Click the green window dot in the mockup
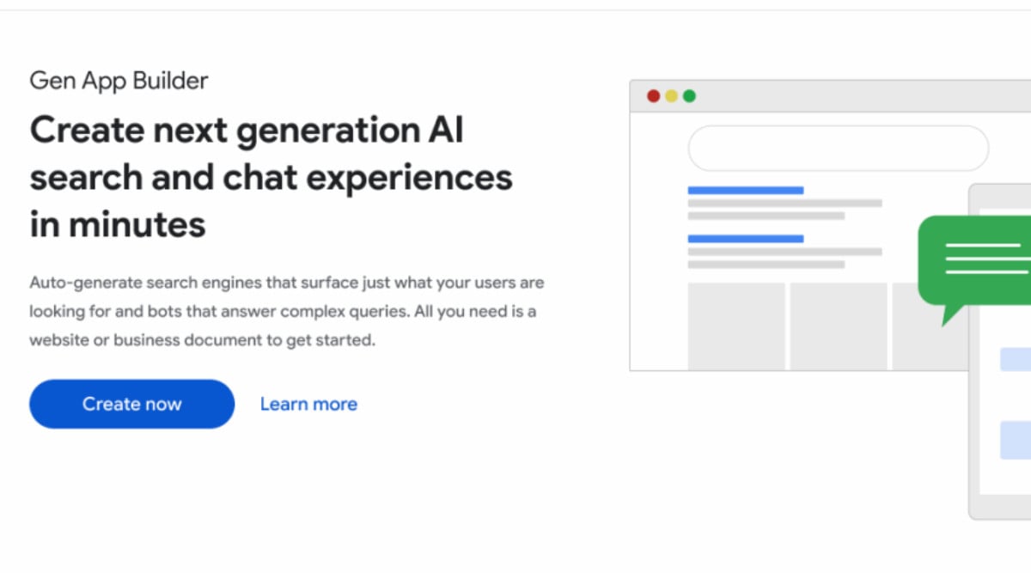The width and height of the screenshot is (1031, 573). point(688,95)
